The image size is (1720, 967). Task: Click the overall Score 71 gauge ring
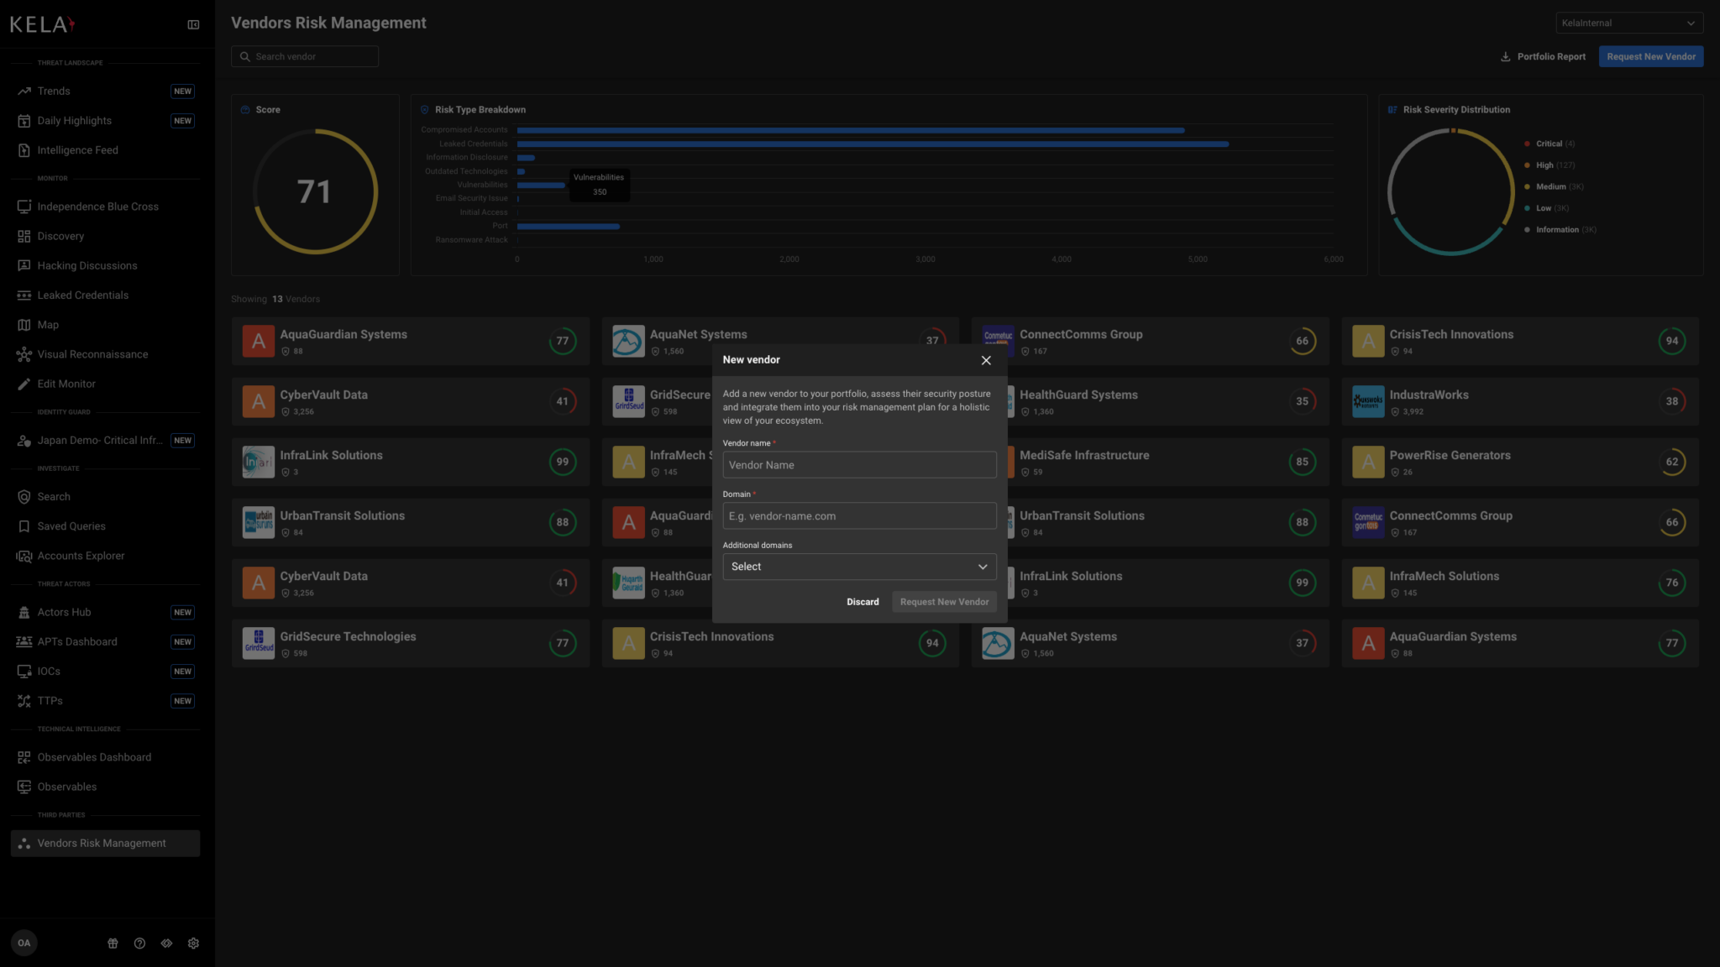315,191
